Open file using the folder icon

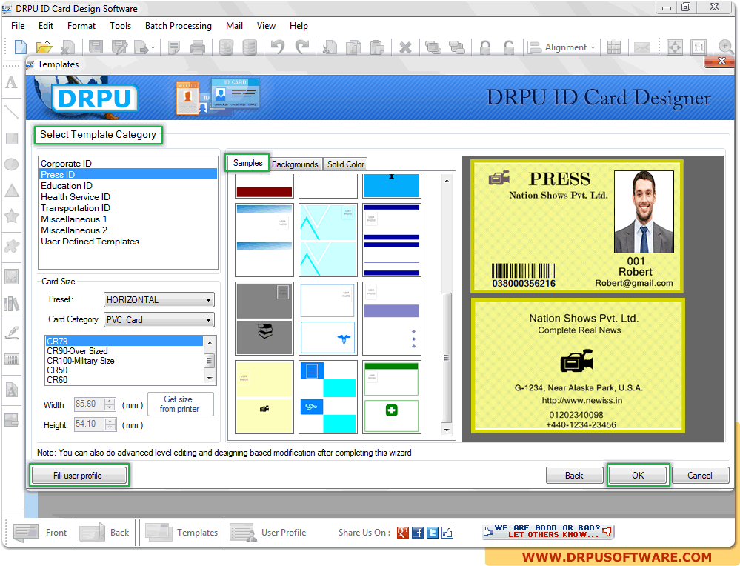point(44,47)
